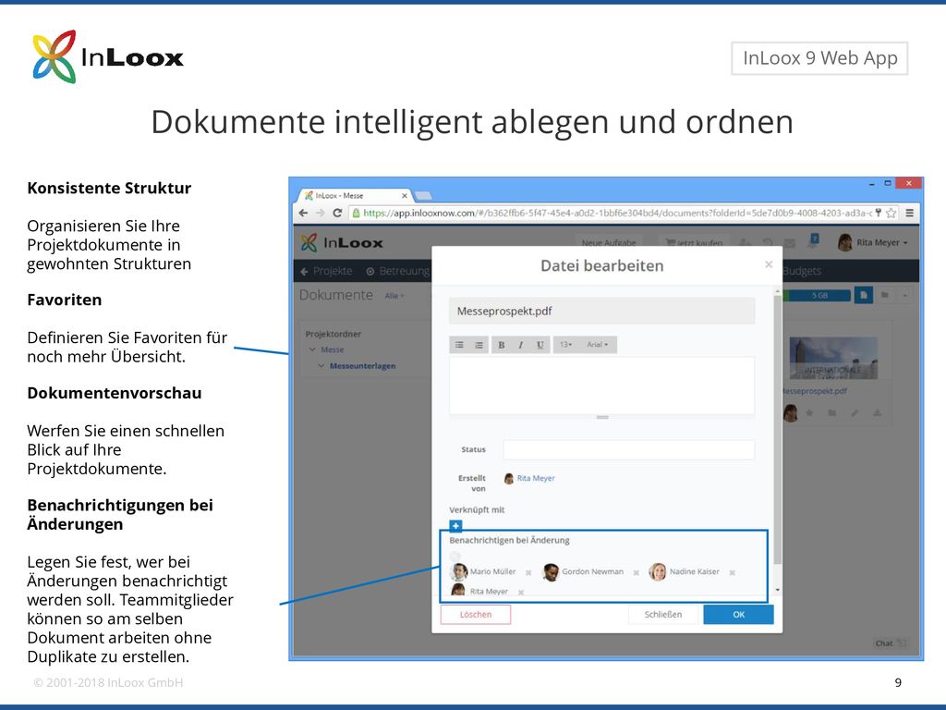Click the Messeprospekt.pdf file name field

601,311
